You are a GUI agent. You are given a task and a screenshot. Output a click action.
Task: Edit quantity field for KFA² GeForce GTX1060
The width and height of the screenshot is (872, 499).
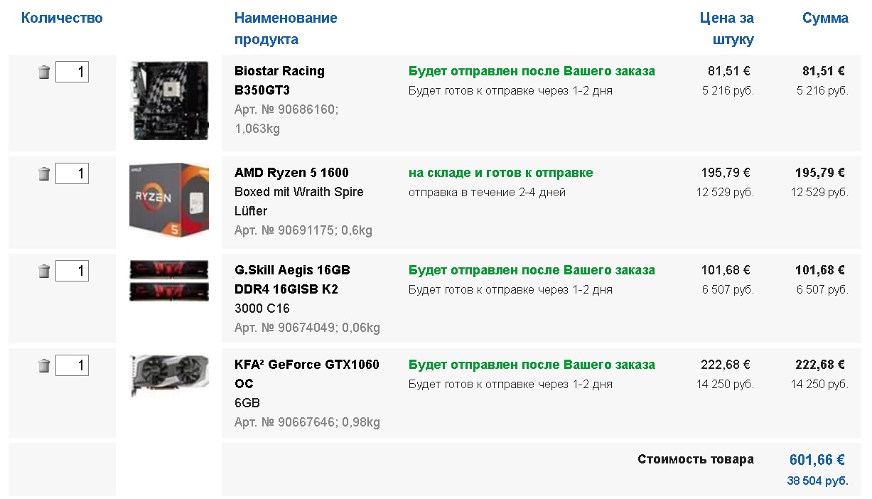(72, 365)
